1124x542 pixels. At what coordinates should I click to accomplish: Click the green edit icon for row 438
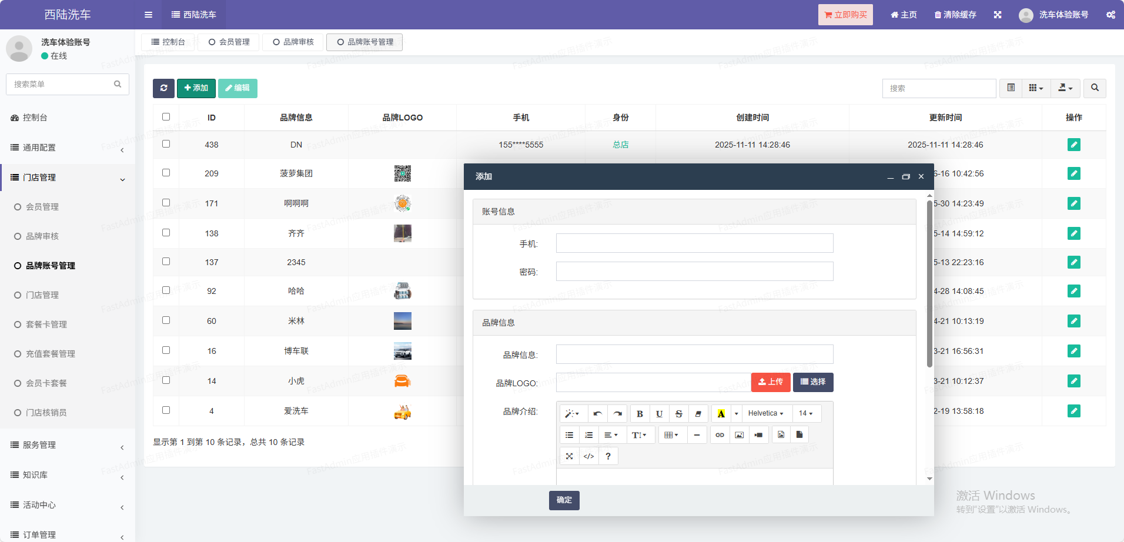(x=1073, y=145)
